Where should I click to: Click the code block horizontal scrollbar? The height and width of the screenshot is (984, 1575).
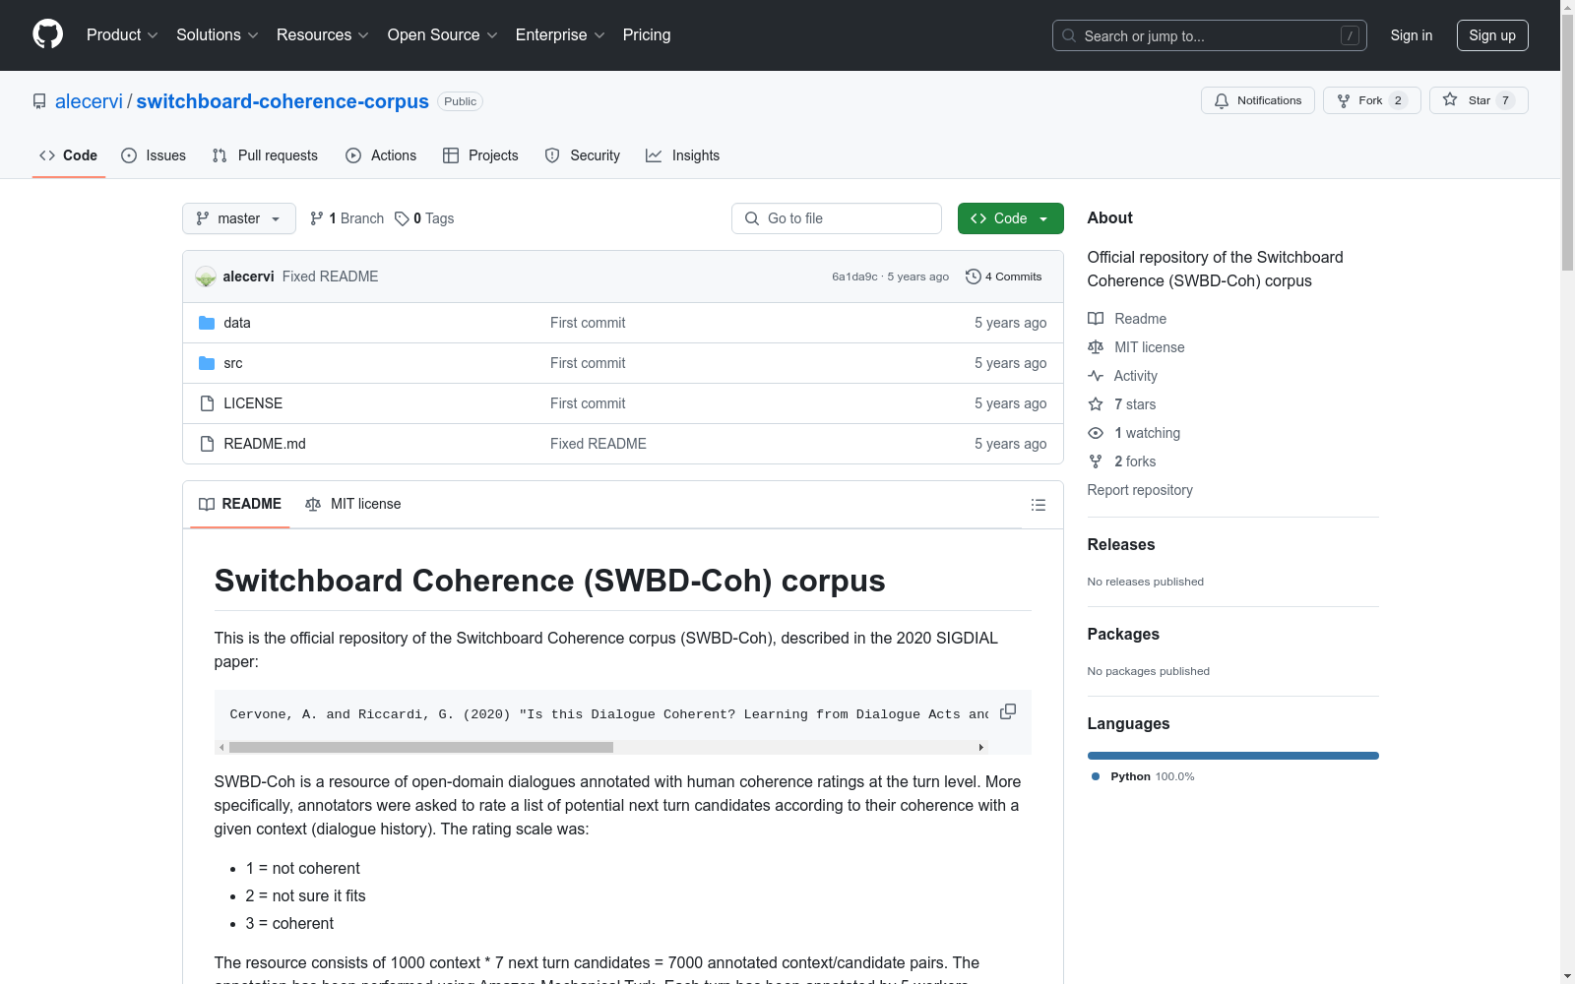point(421,748)
